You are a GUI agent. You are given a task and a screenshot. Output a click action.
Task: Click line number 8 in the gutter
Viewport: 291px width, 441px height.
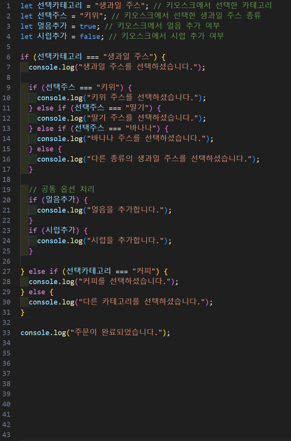pyautogui.click(x=8, y=77)
